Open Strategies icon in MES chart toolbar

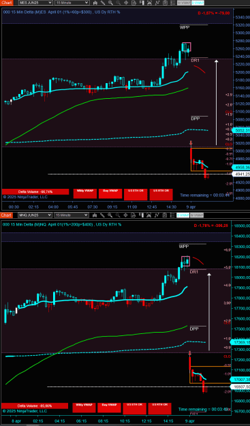[x=157, y=3]
